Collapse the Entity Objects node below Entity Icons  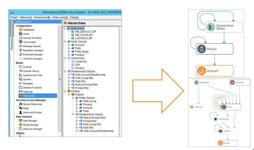point(65,42)
